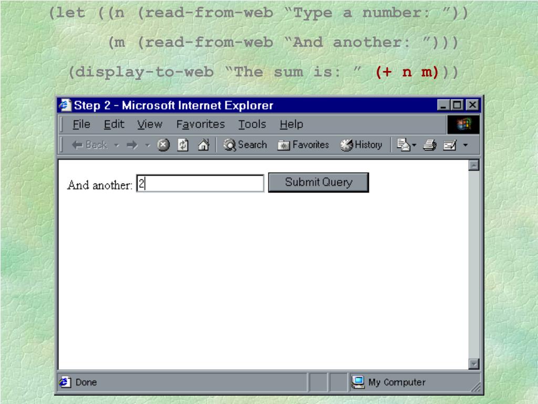Click the Internet Explorer title bar icon

tap(65, 105)
